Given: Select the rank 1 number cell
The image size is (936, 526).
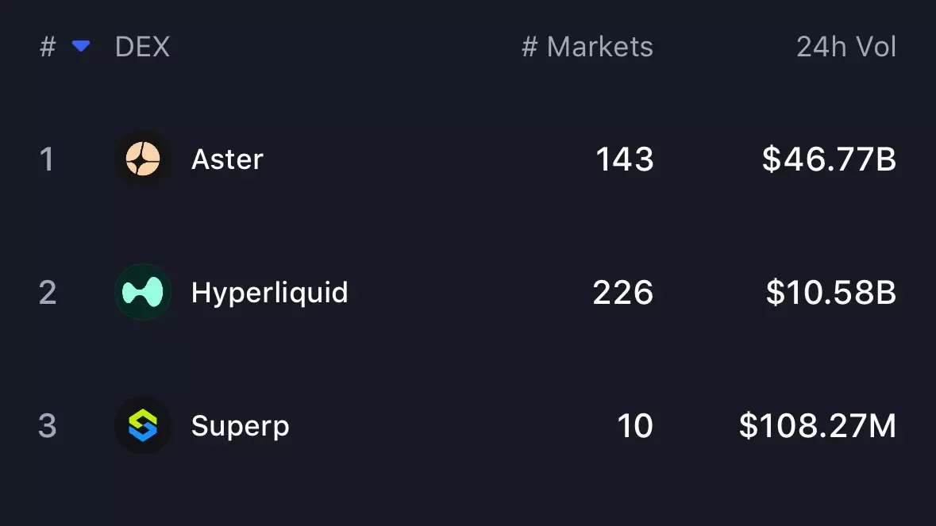Looking at the screenshot, I should [47, 159].
